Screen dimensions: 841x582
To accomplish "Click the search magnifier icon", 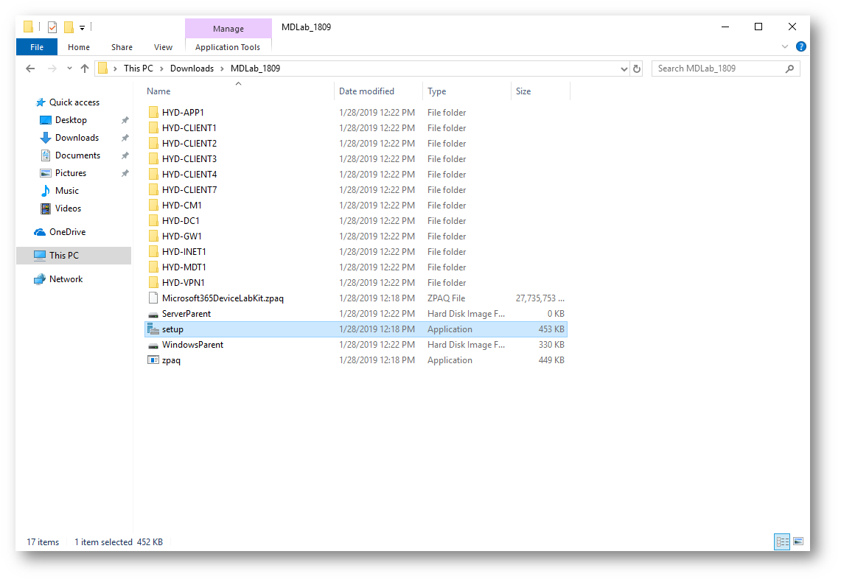I will point(789,69).
